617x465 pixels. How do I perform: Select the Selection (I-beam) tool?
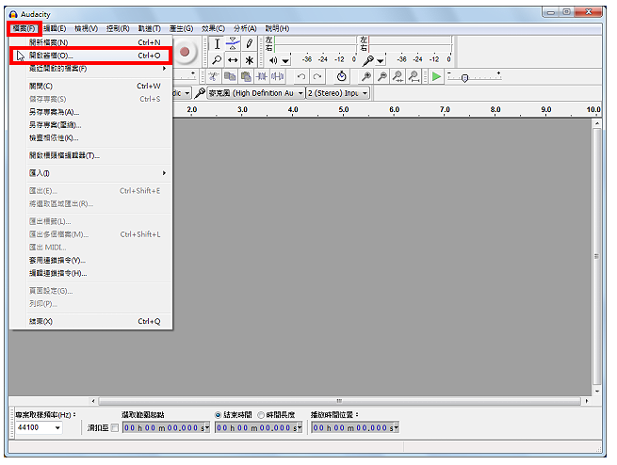(217, 43)
